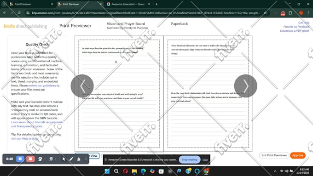The image size is (313, 176).
Task: Open Microsoft Edge from taskbar
Action: [143, 171]
